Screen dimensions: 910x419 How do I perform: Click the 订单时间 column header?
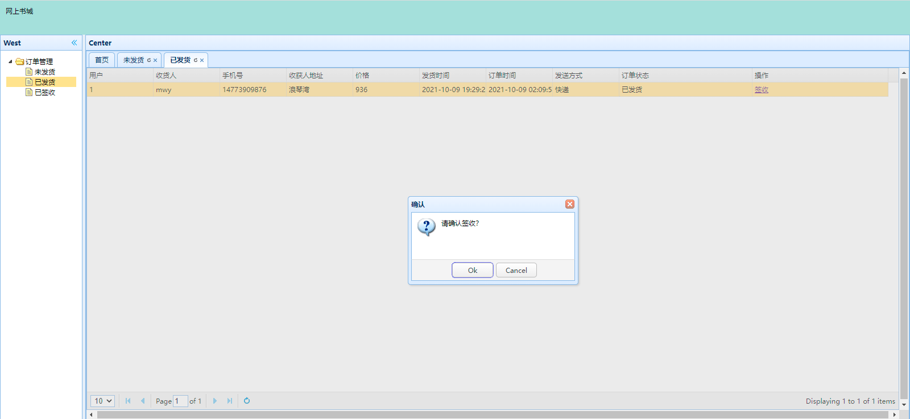tap(519, 75)
